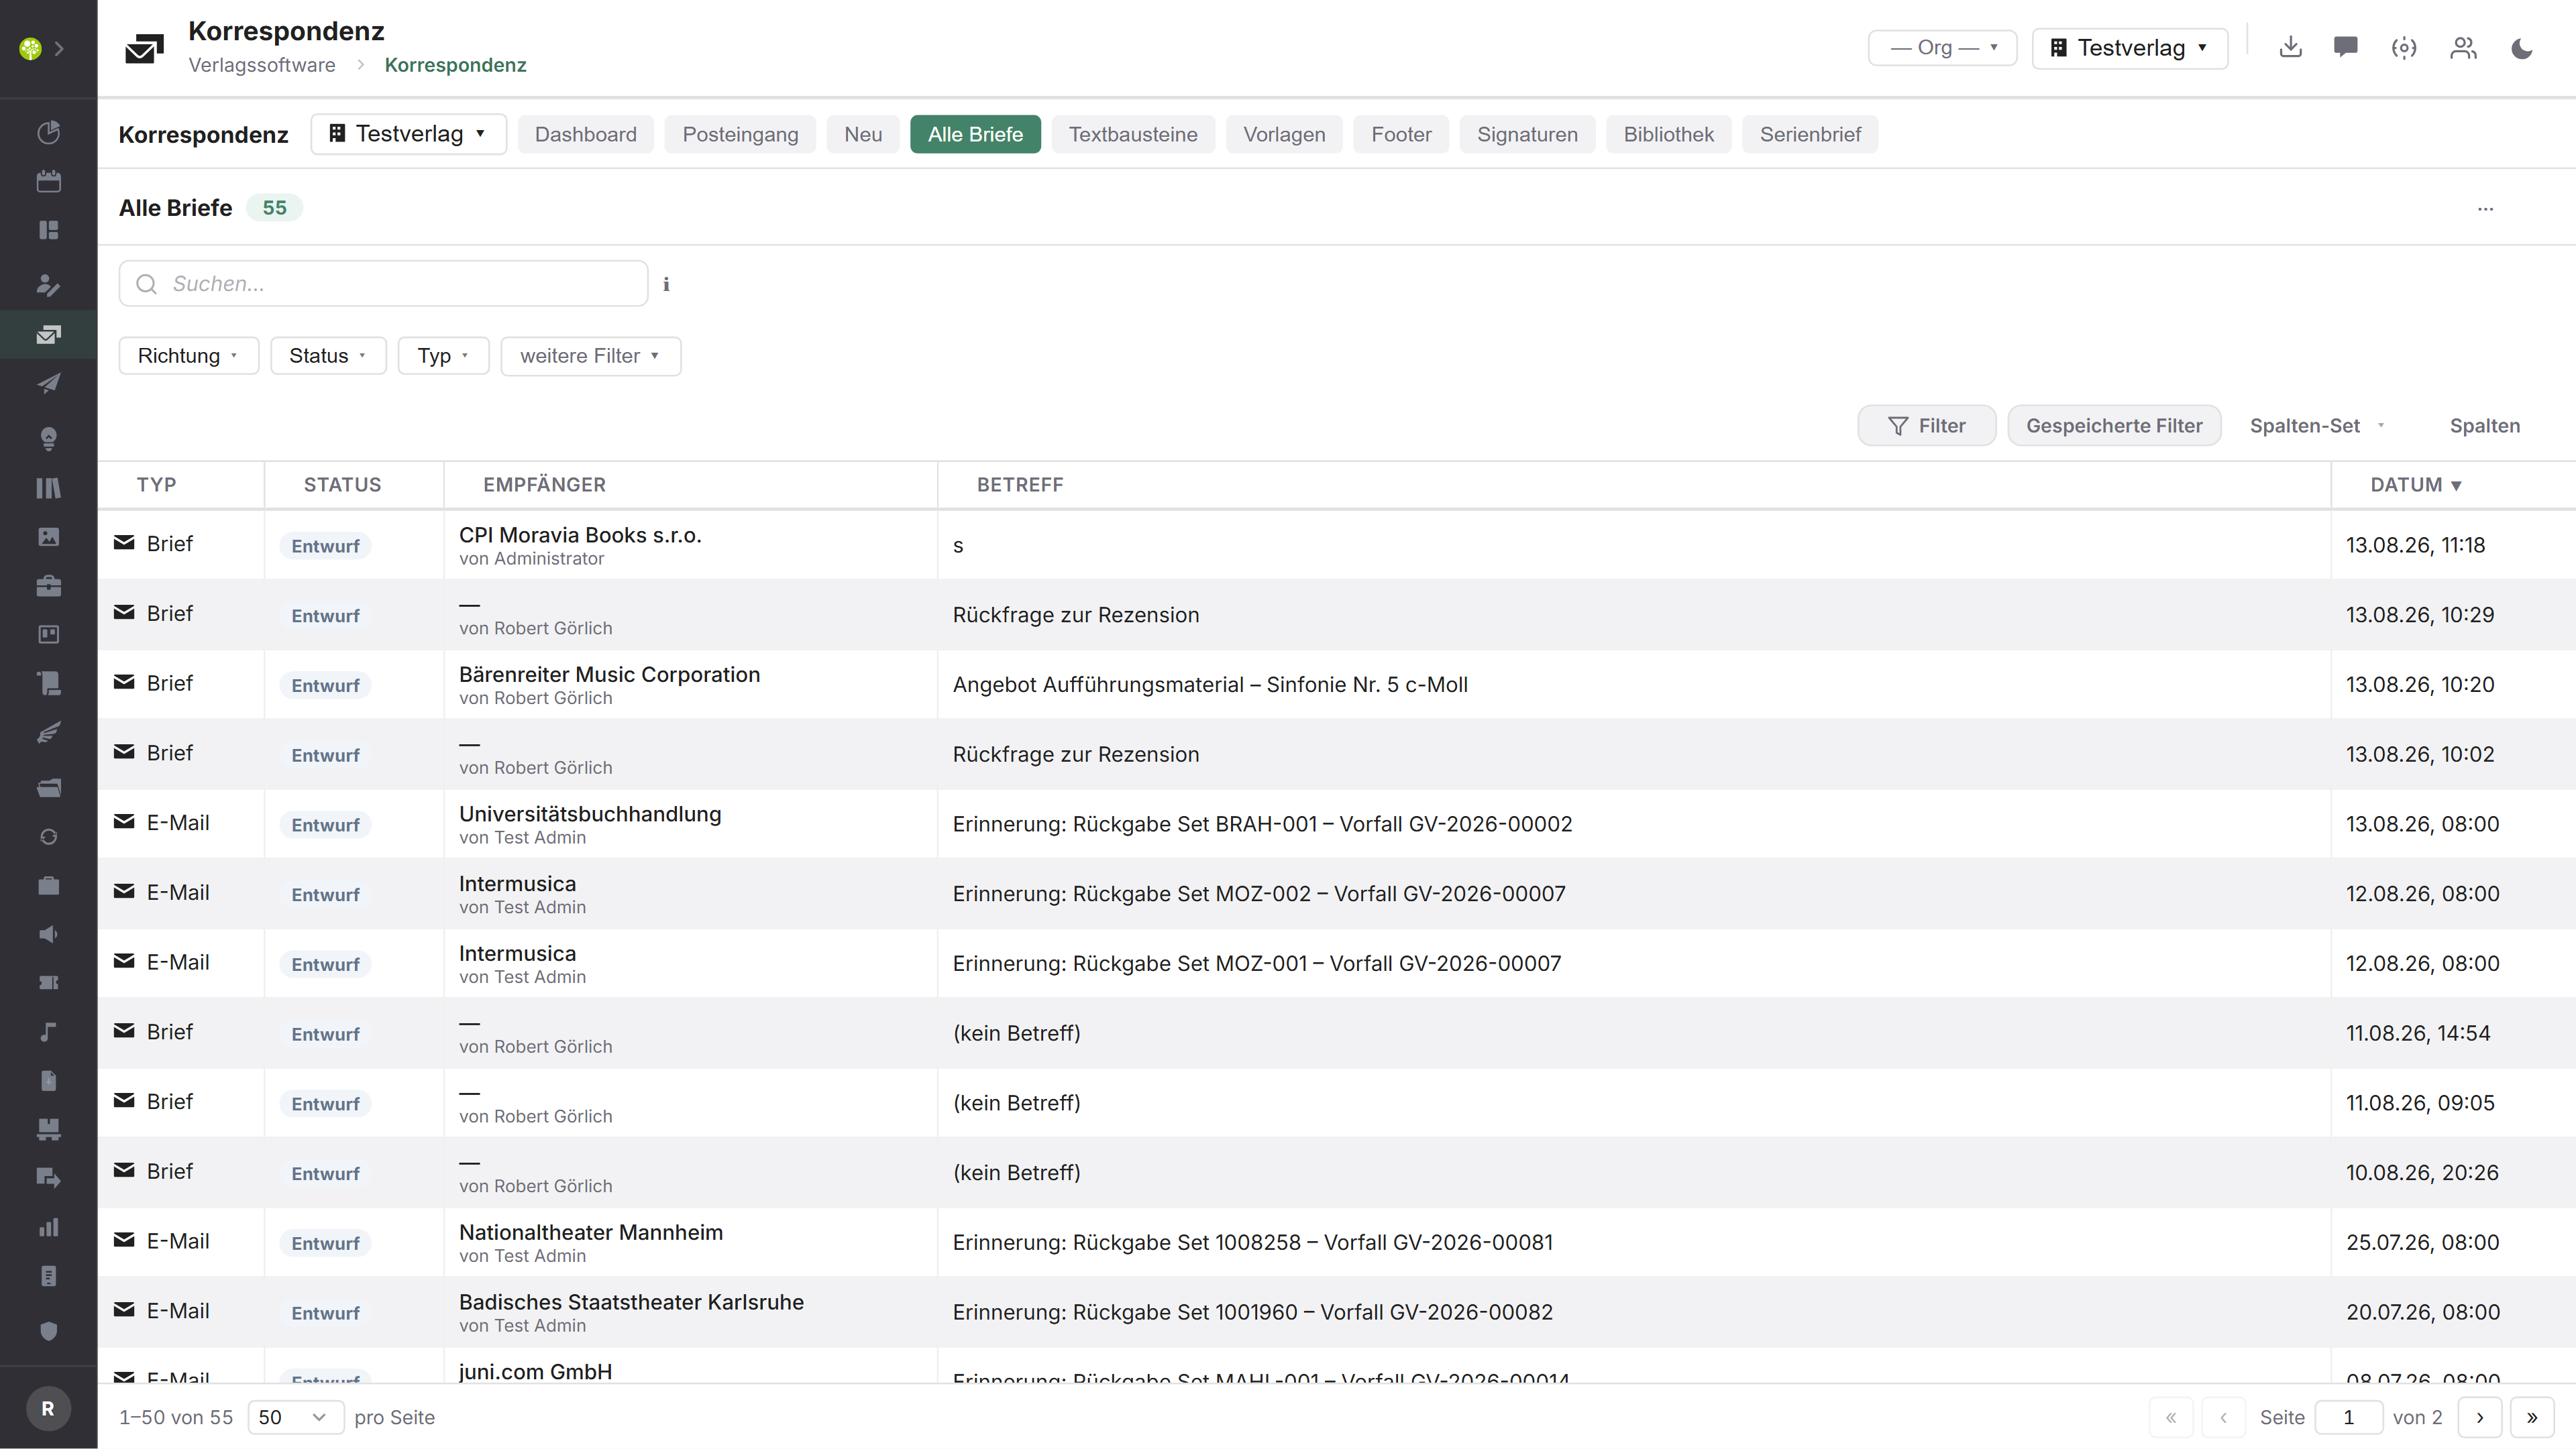
Task: Expand the Typ filter dropdown
Action: coord(443,356)
